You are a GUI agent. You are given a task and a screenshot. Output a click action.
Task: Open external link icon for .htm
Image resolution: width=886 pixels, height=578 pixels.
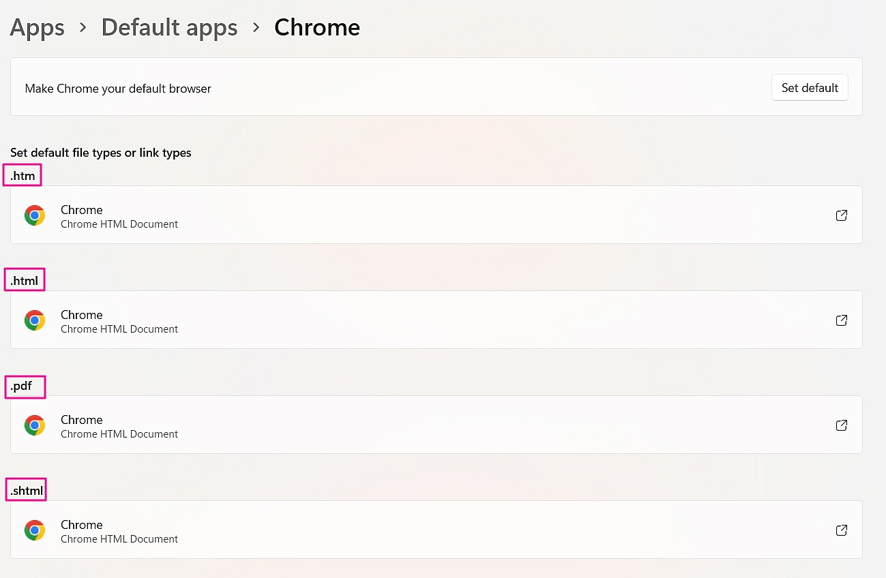coord(842,215)
